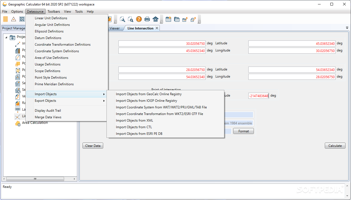351x200 pixels.
Task: Click the orange grid toolbar icon
Action: click(6, 19)
